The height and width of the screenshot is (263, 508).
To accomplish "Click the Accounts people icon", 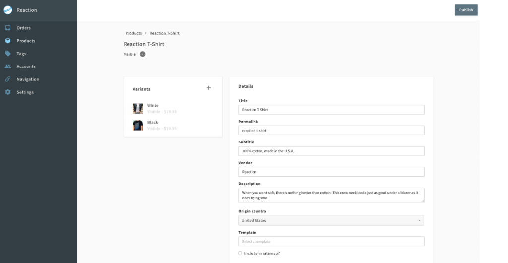I will click(x=8, y=66).
